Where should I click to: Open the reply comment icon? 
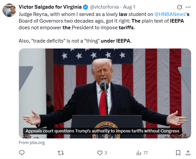pyautogui.click(x=22, y=153)
